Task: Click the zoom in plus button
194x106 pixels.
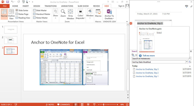Action: pos(117,105)
